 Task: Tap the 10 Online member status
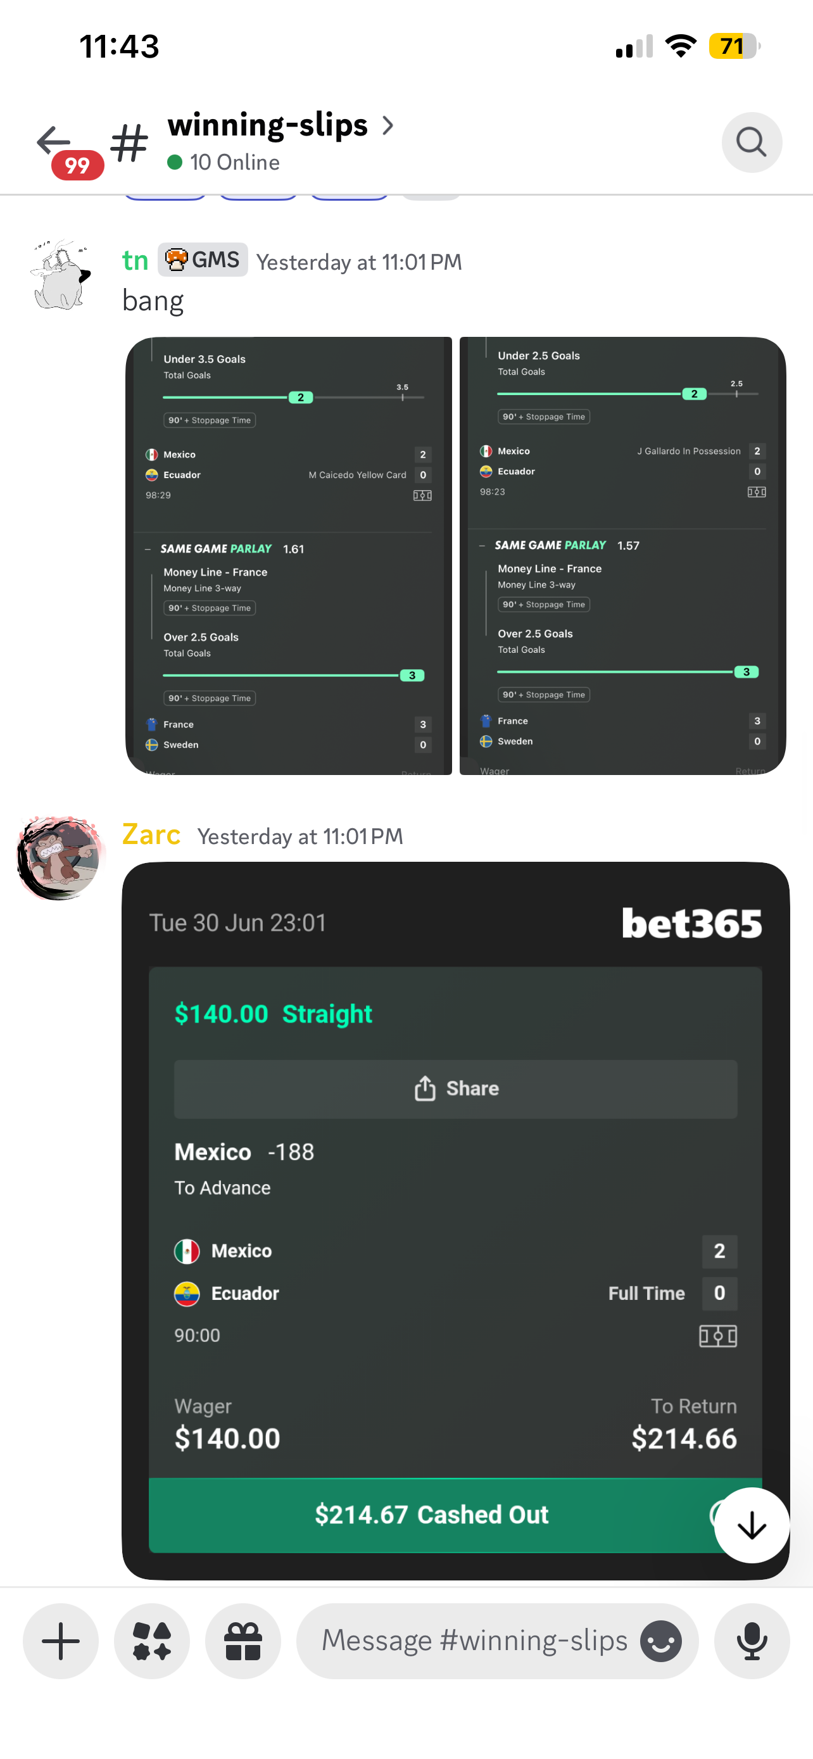[x=224, y=163]
